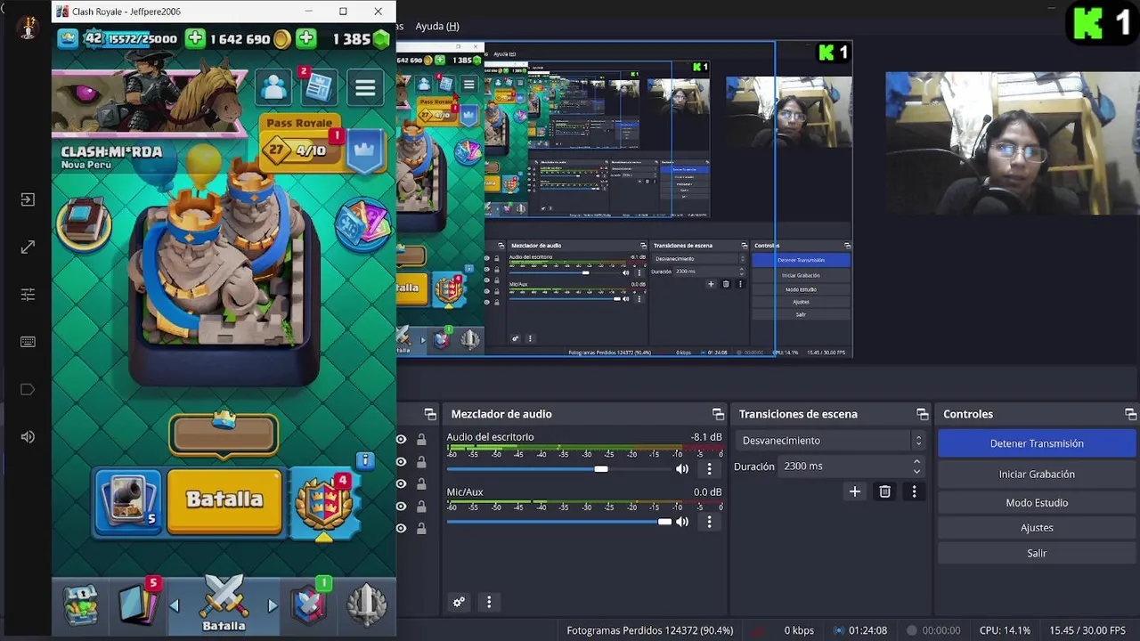
Task: Open Audio del escritorio three-dot options
Action: pyautogui.click(x=710, y=468)
